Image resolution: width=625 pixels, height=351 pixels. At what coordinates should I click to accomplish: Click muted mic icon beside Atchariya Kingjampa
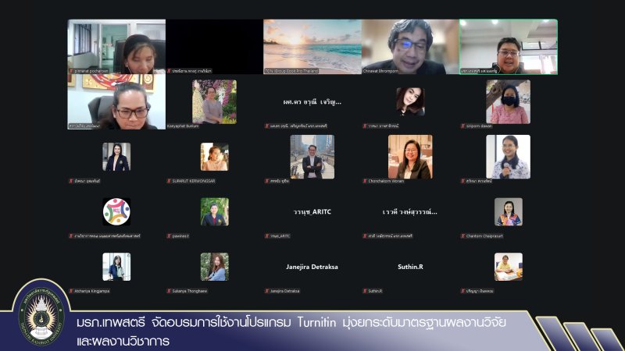[x=71, y=291]
